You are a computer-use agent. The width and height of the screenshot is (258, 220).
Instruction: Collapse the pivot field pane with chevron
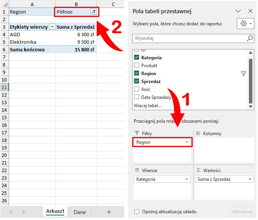tap(238, 11)
